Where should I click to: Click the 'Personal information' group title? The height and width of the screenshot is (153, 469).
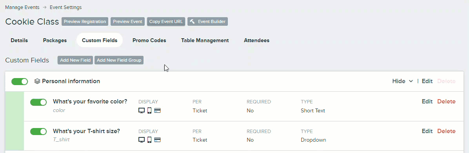point(71,81)
